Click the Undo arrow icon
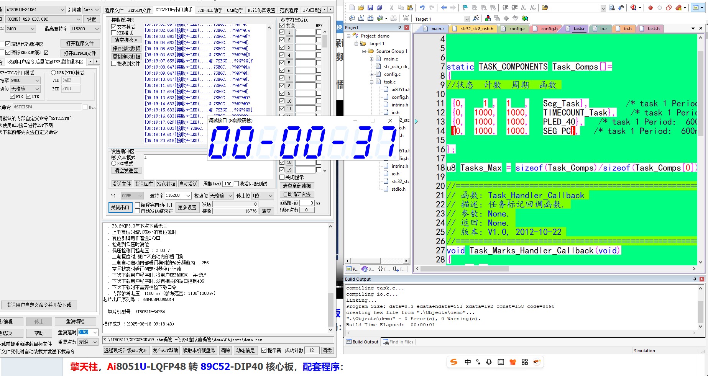 (x=422, y=8)
